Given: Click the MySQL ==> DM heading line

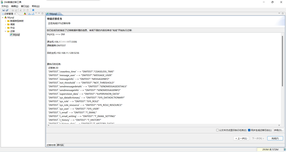Looking at the screenshot, I should point(56,34).
